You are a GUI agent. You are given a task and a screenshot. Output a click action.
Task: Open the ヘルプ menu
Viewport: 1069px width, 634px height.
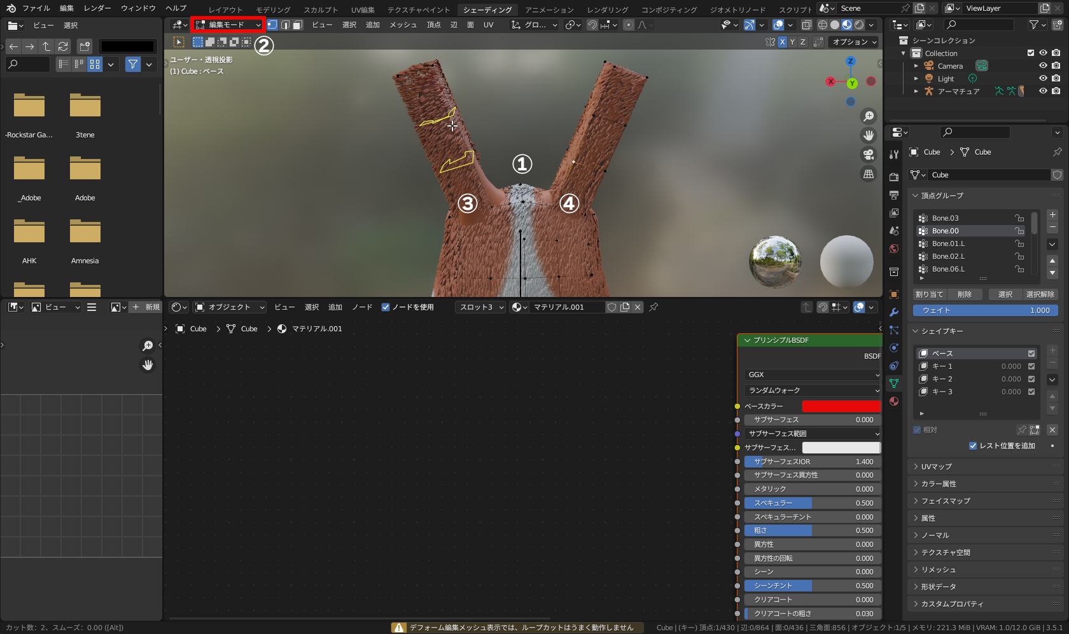pos(176,8)
